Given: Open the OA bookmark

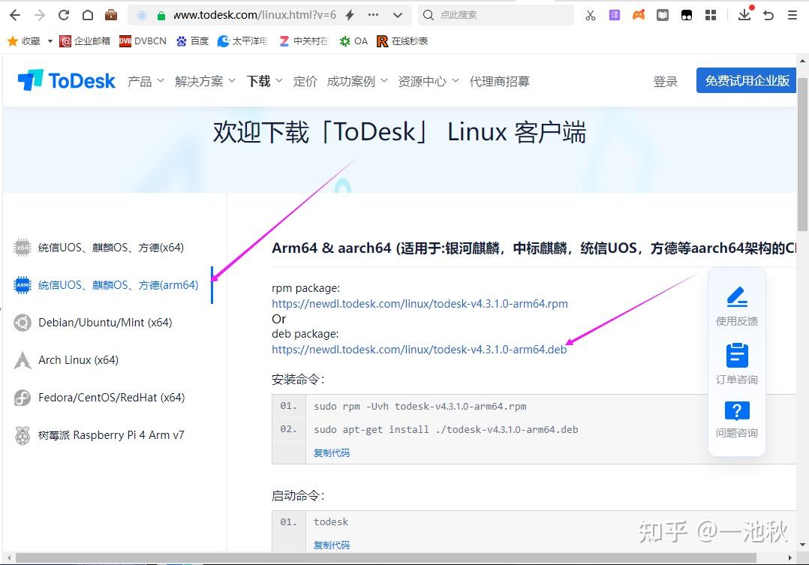Looking at the screenshot, I should coord(353,41).
